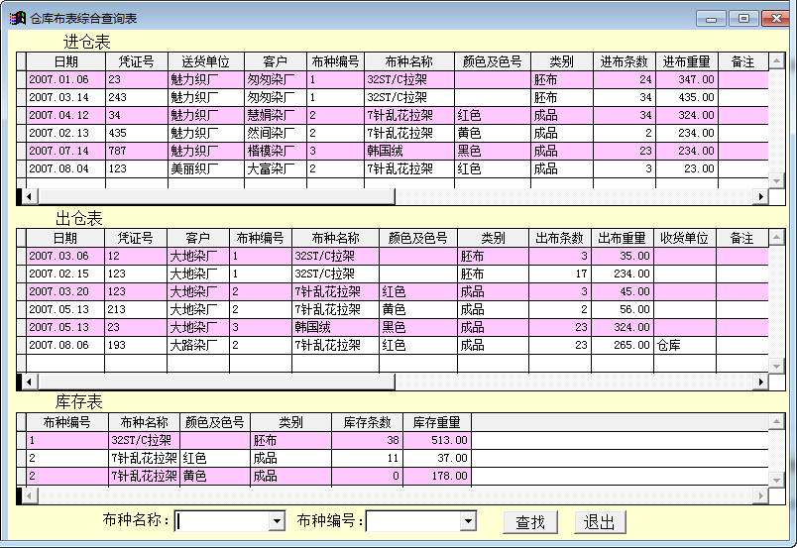Viewport: 797px width, 548px height.
Task: Select date cell 2007.04.12 in 进仓表
Action: tap(66, 115)
